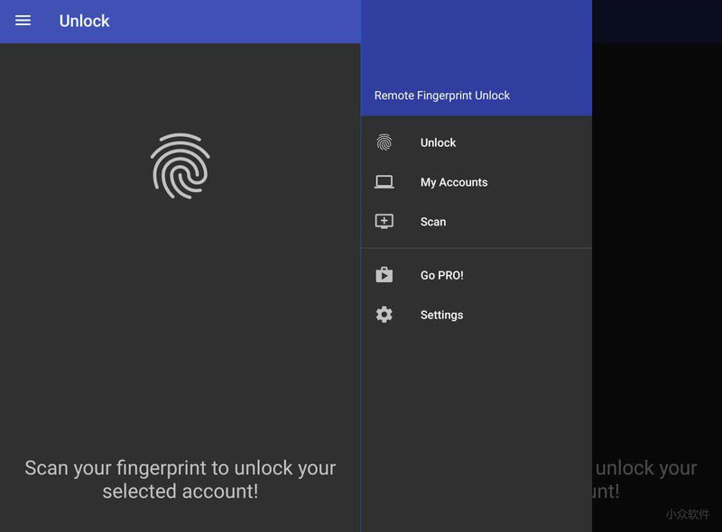The width and height of the screenshot is (722, 532).
Task: Click the Unlock title in the top bar
Action: (84, 21)
